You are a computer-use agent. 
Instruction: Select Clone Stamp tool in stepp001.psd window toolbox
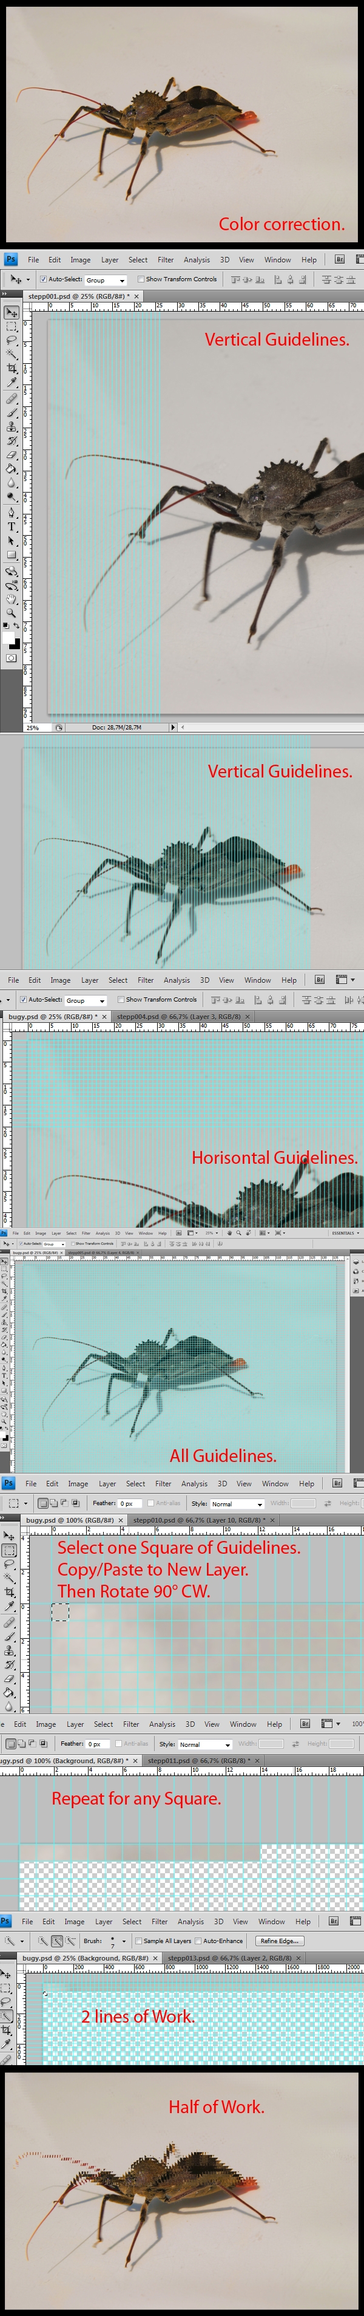coord(11,427)
